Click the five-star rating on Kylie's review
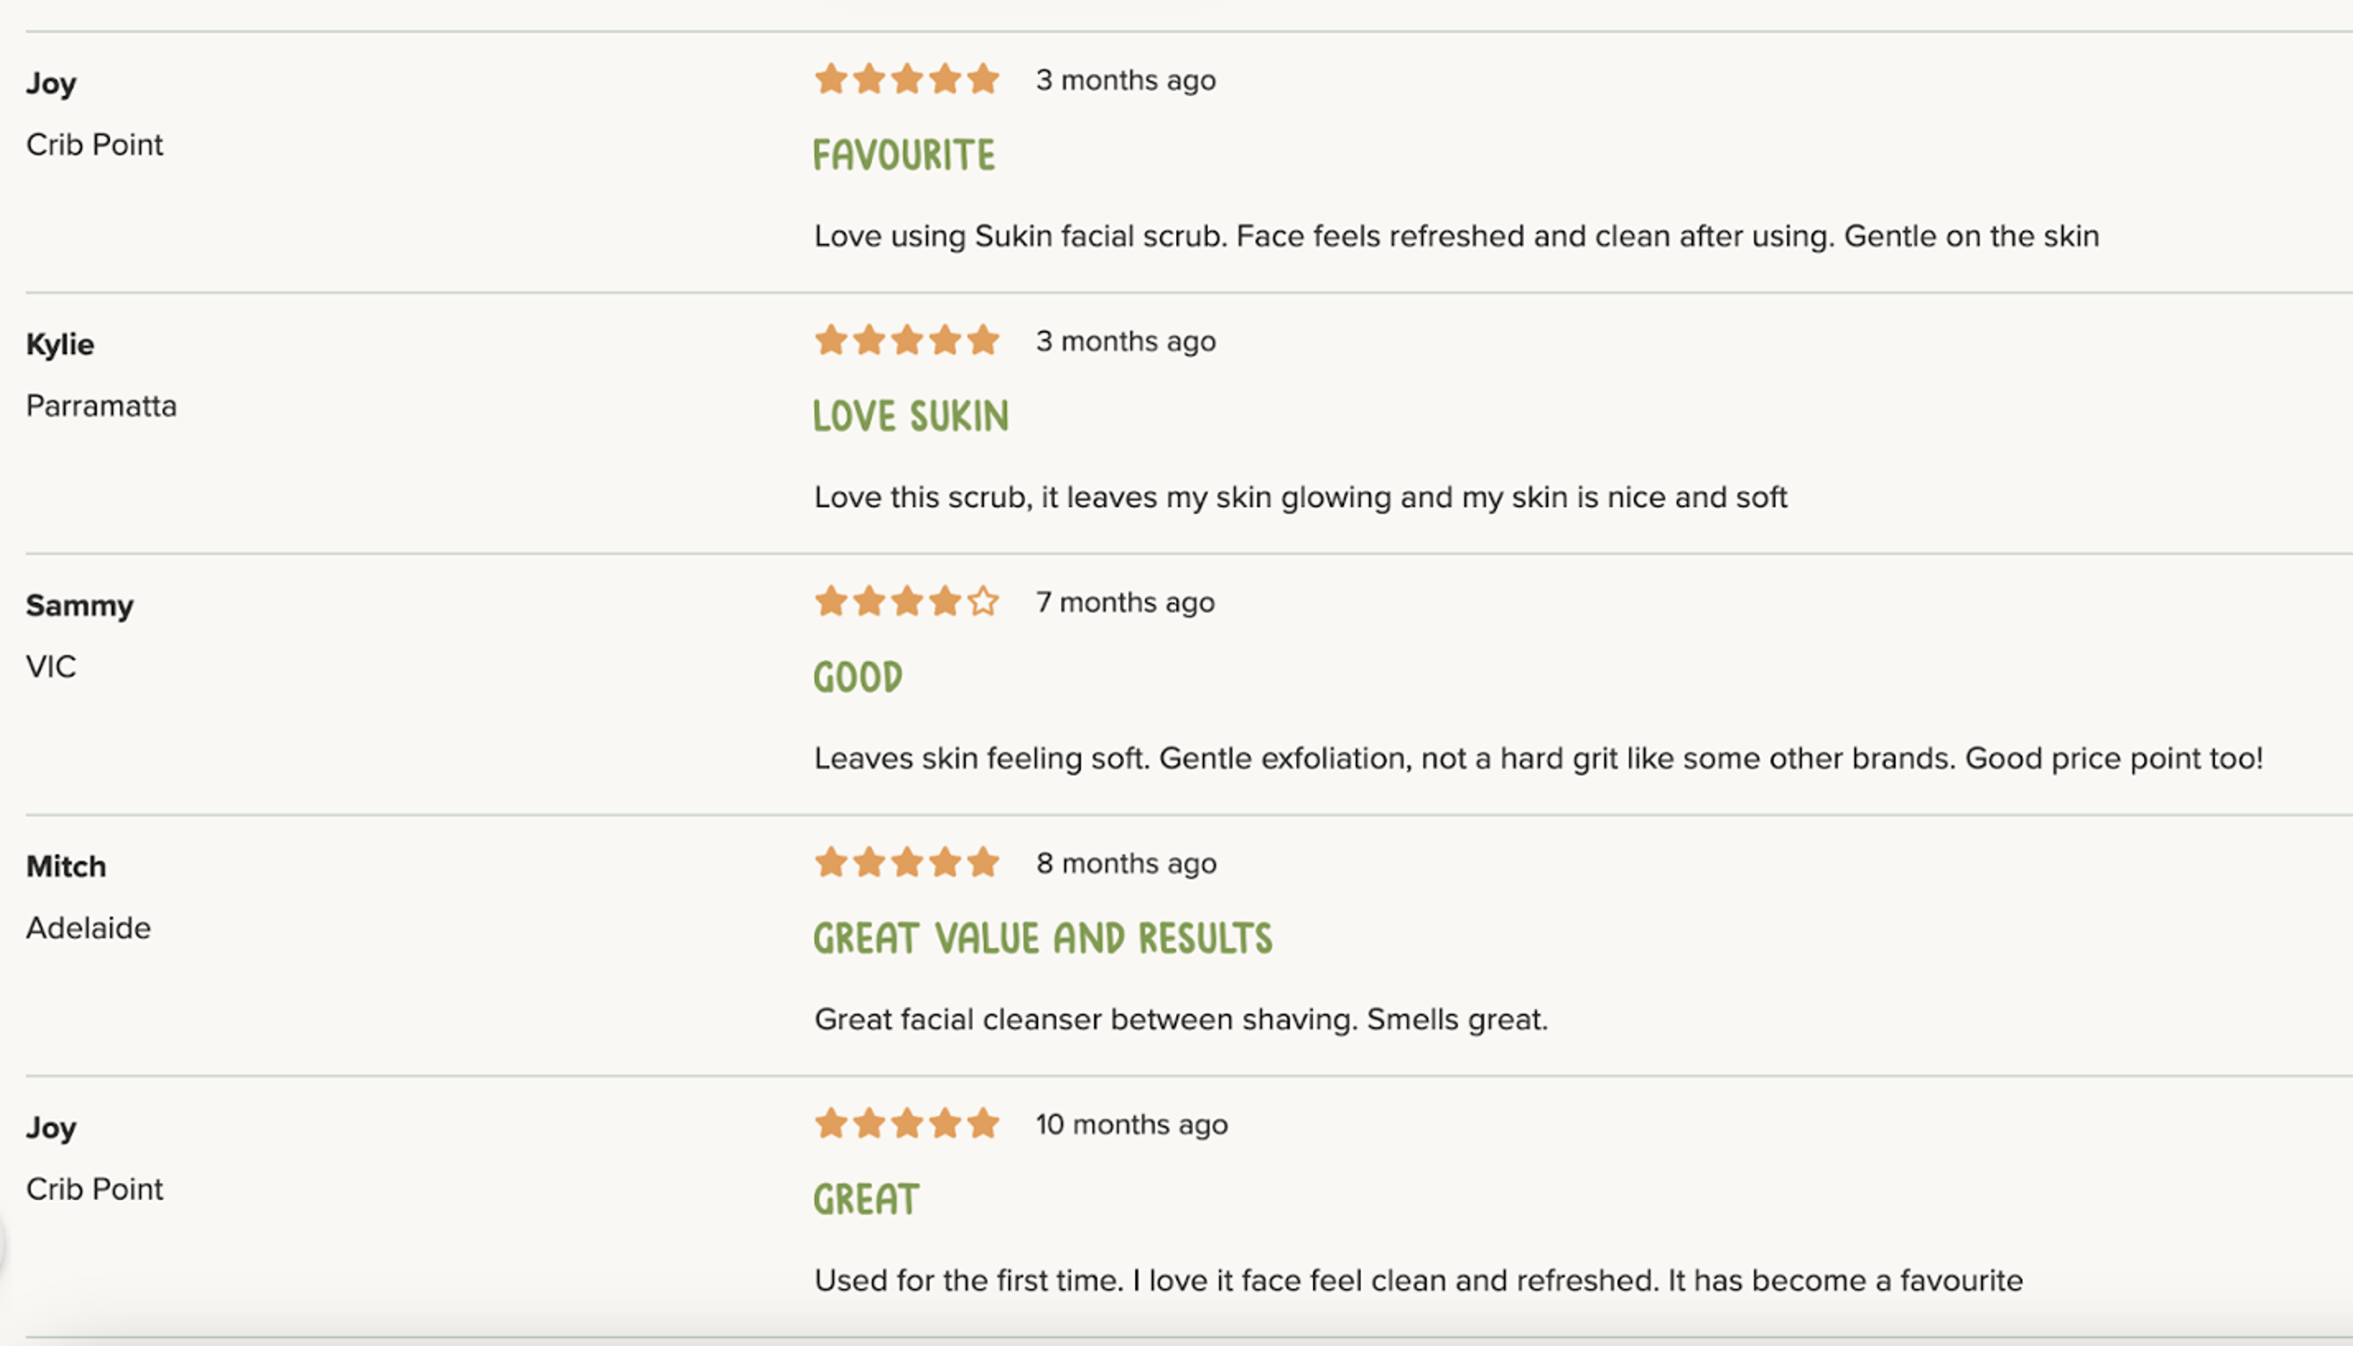Image resolution: width=2353 pixels, height=1346 pixels. point(906,340)
